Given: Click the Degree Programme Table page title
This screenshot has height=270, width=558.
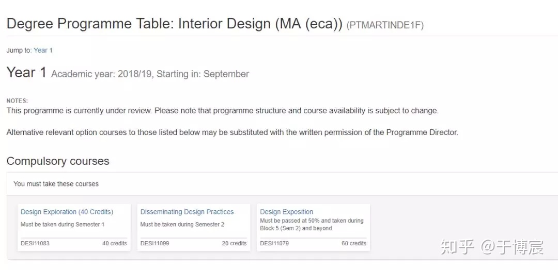Looking at the screenshot, I should tap(174, 24).
